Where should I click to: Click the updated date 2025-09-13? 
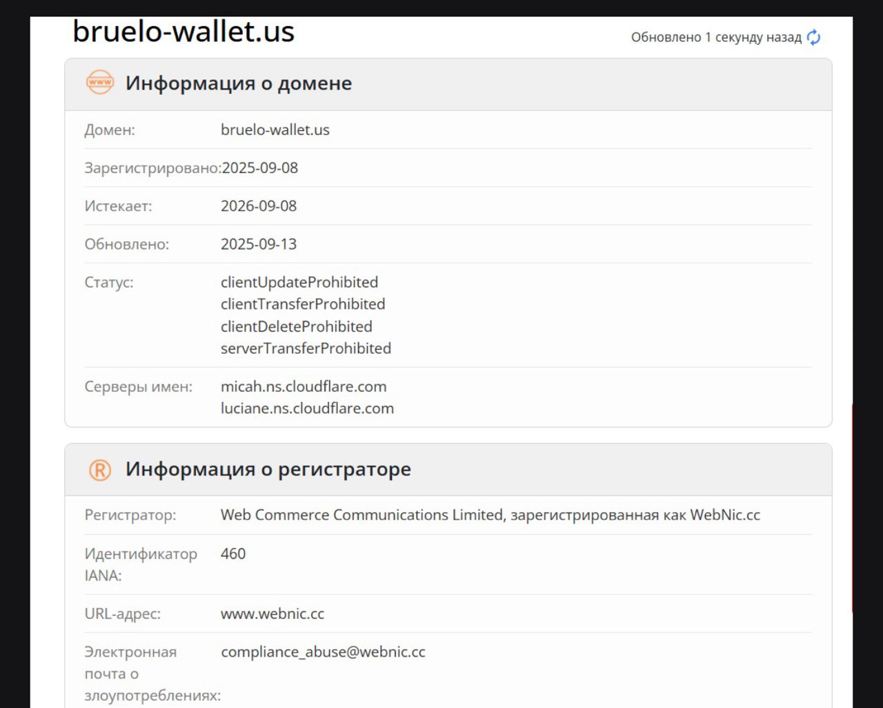259,244
